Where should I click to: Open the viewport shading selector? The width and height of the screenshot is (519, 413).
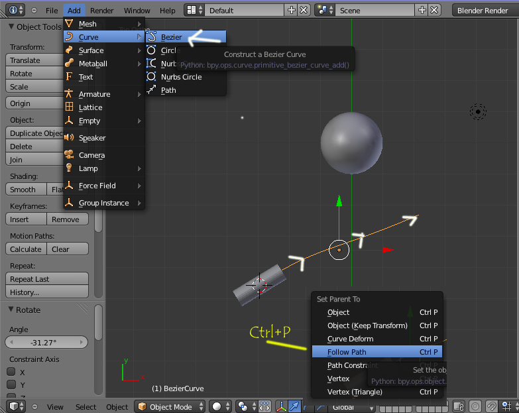(x=221, y=406)
